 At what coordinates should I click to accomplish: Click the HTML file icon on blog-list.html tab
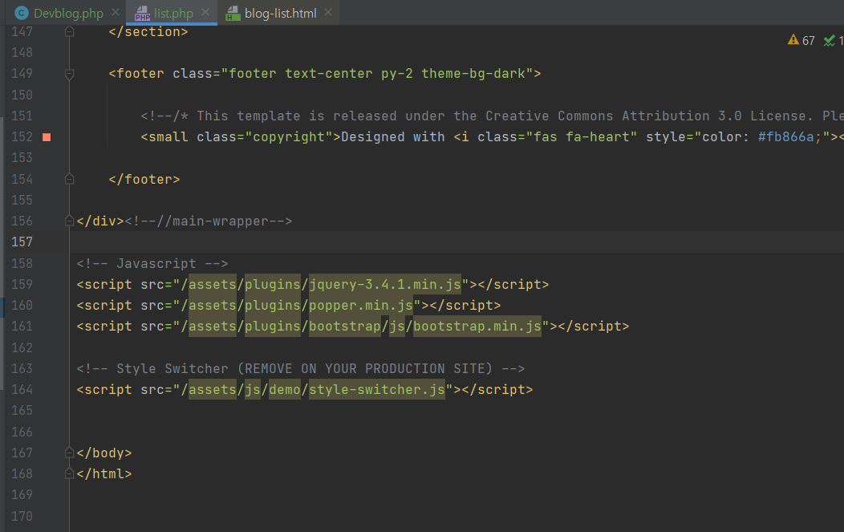click(233, 13)
